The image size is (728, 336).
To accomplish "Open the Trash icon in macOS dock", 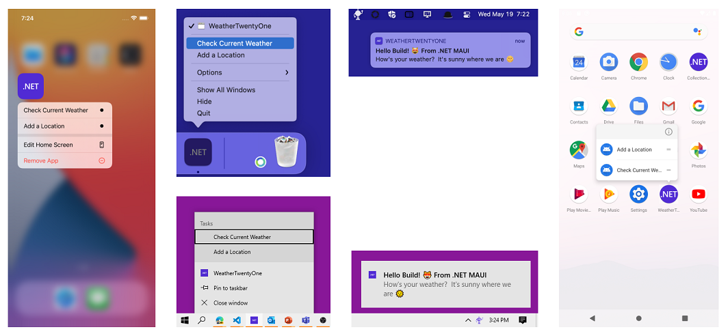I will (287, 151).
